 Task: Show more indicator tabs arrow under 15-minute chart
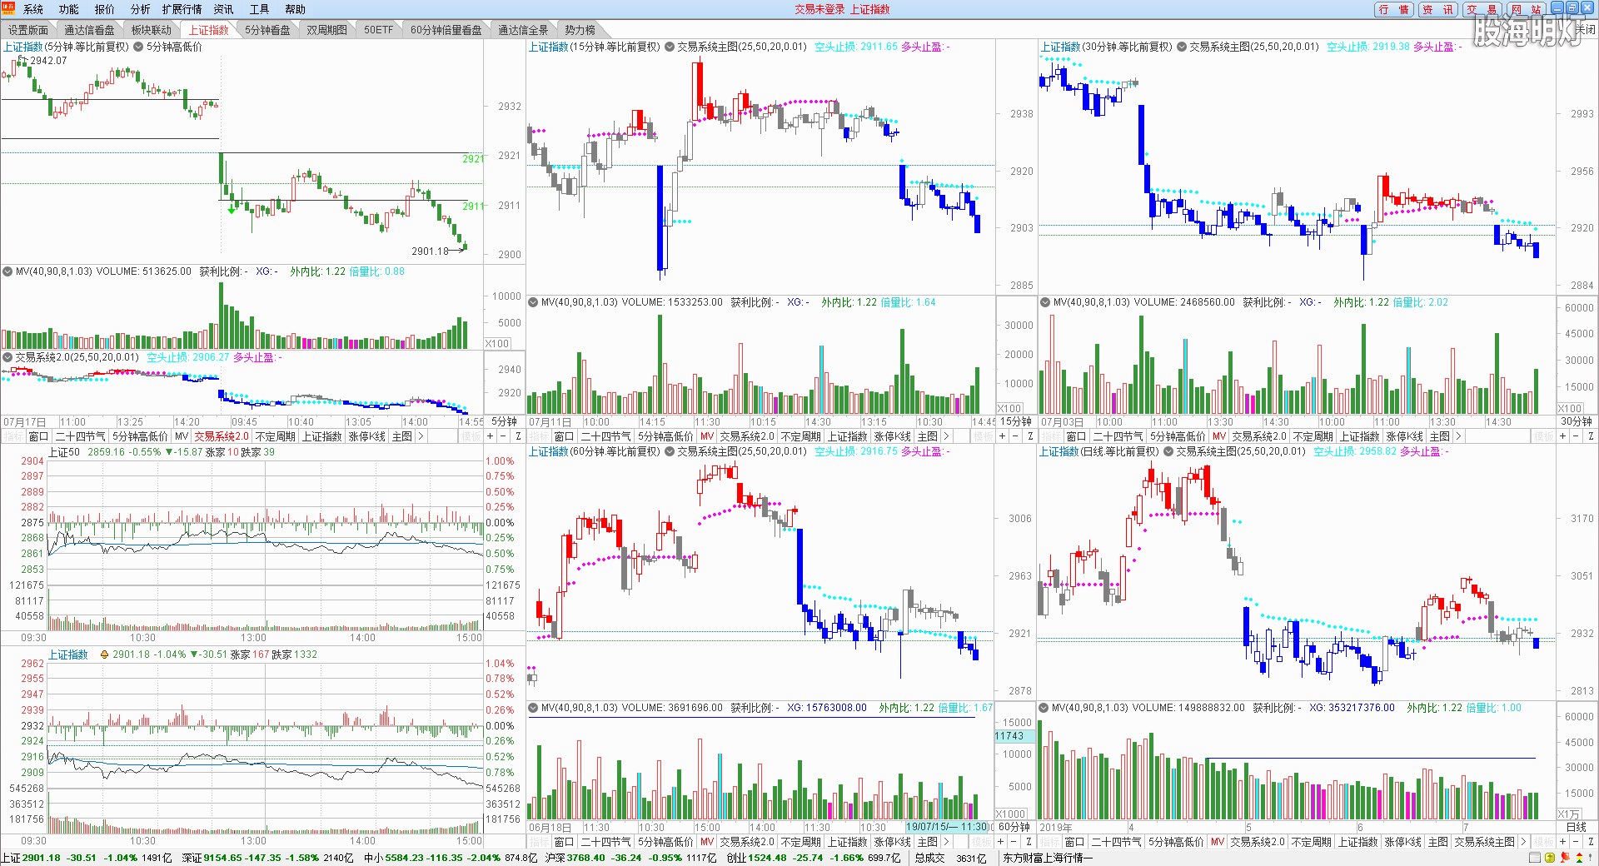(946, 436)
